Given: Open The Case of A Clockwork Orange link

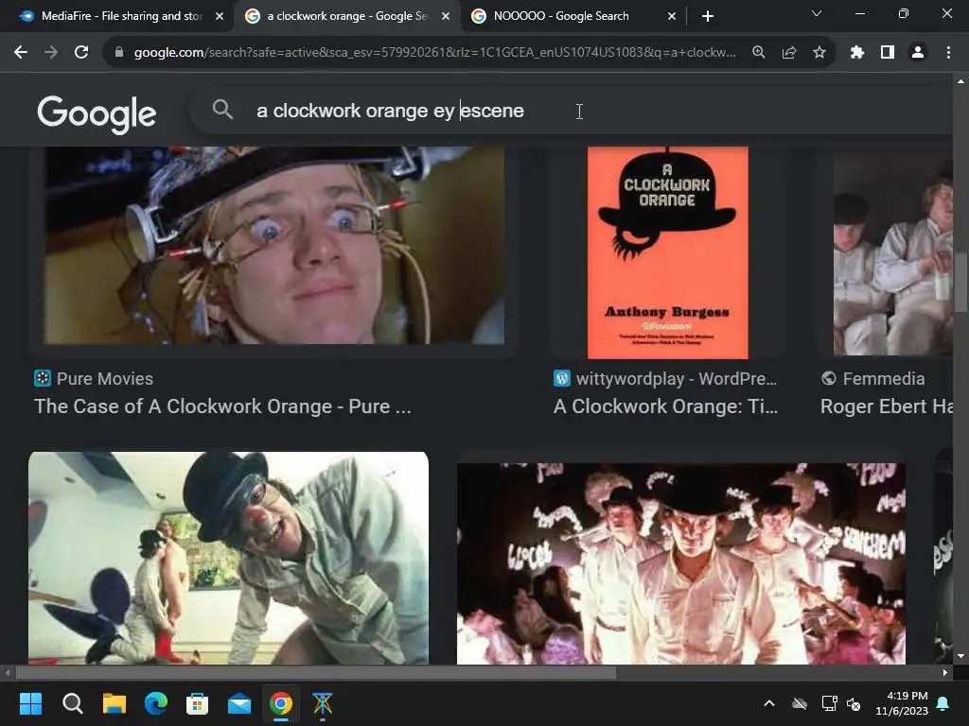Looking at the screenshot, I should click(222, 406).
